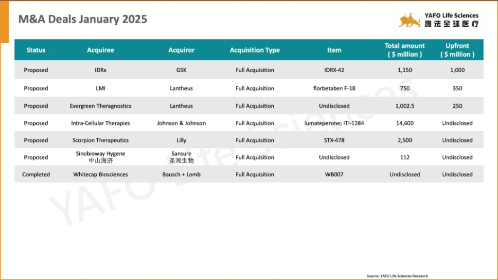Click the Completed status cell

[x=36, y=175]
